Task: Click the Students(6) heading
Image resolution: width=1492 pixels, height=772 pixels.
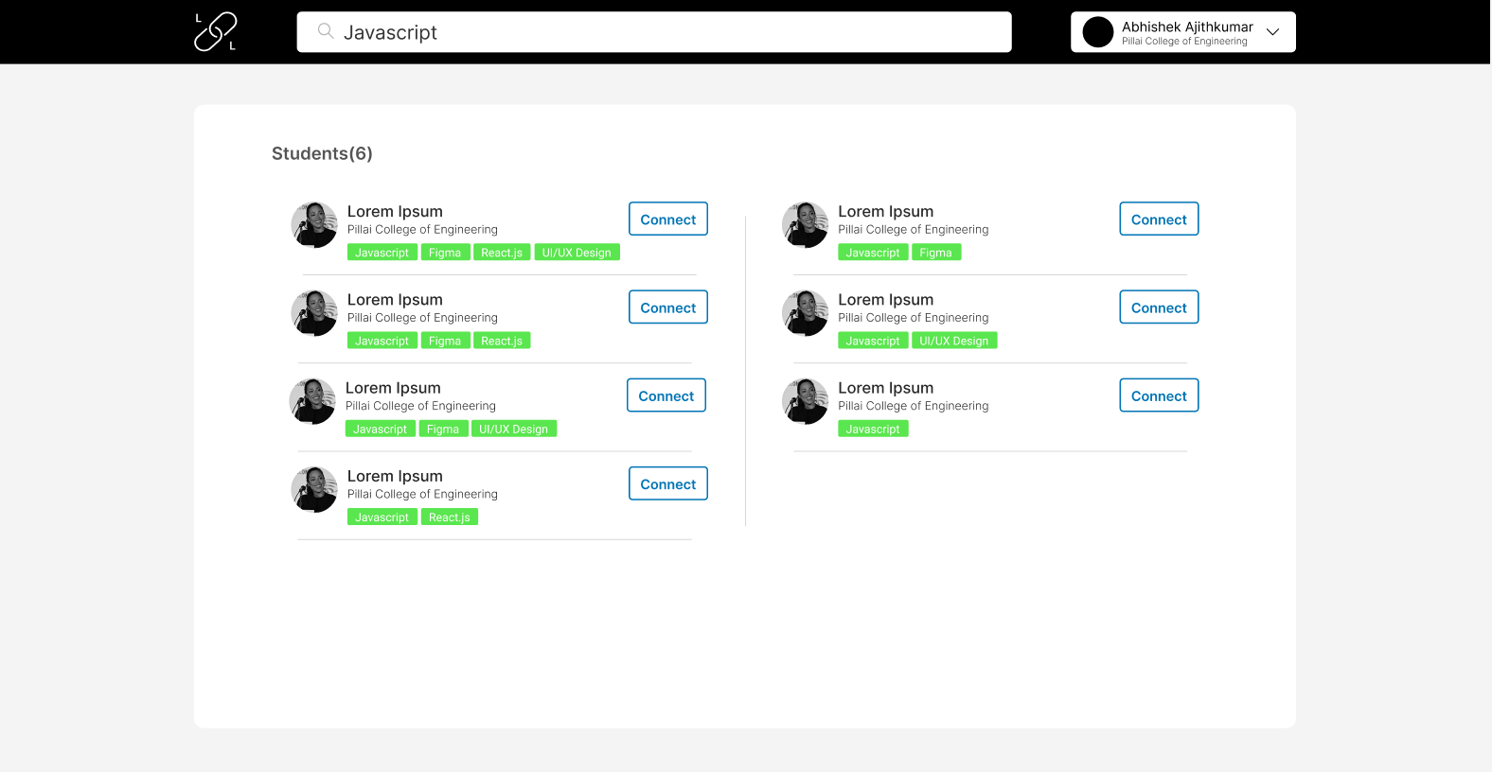Action: click(x=322, y=153)
